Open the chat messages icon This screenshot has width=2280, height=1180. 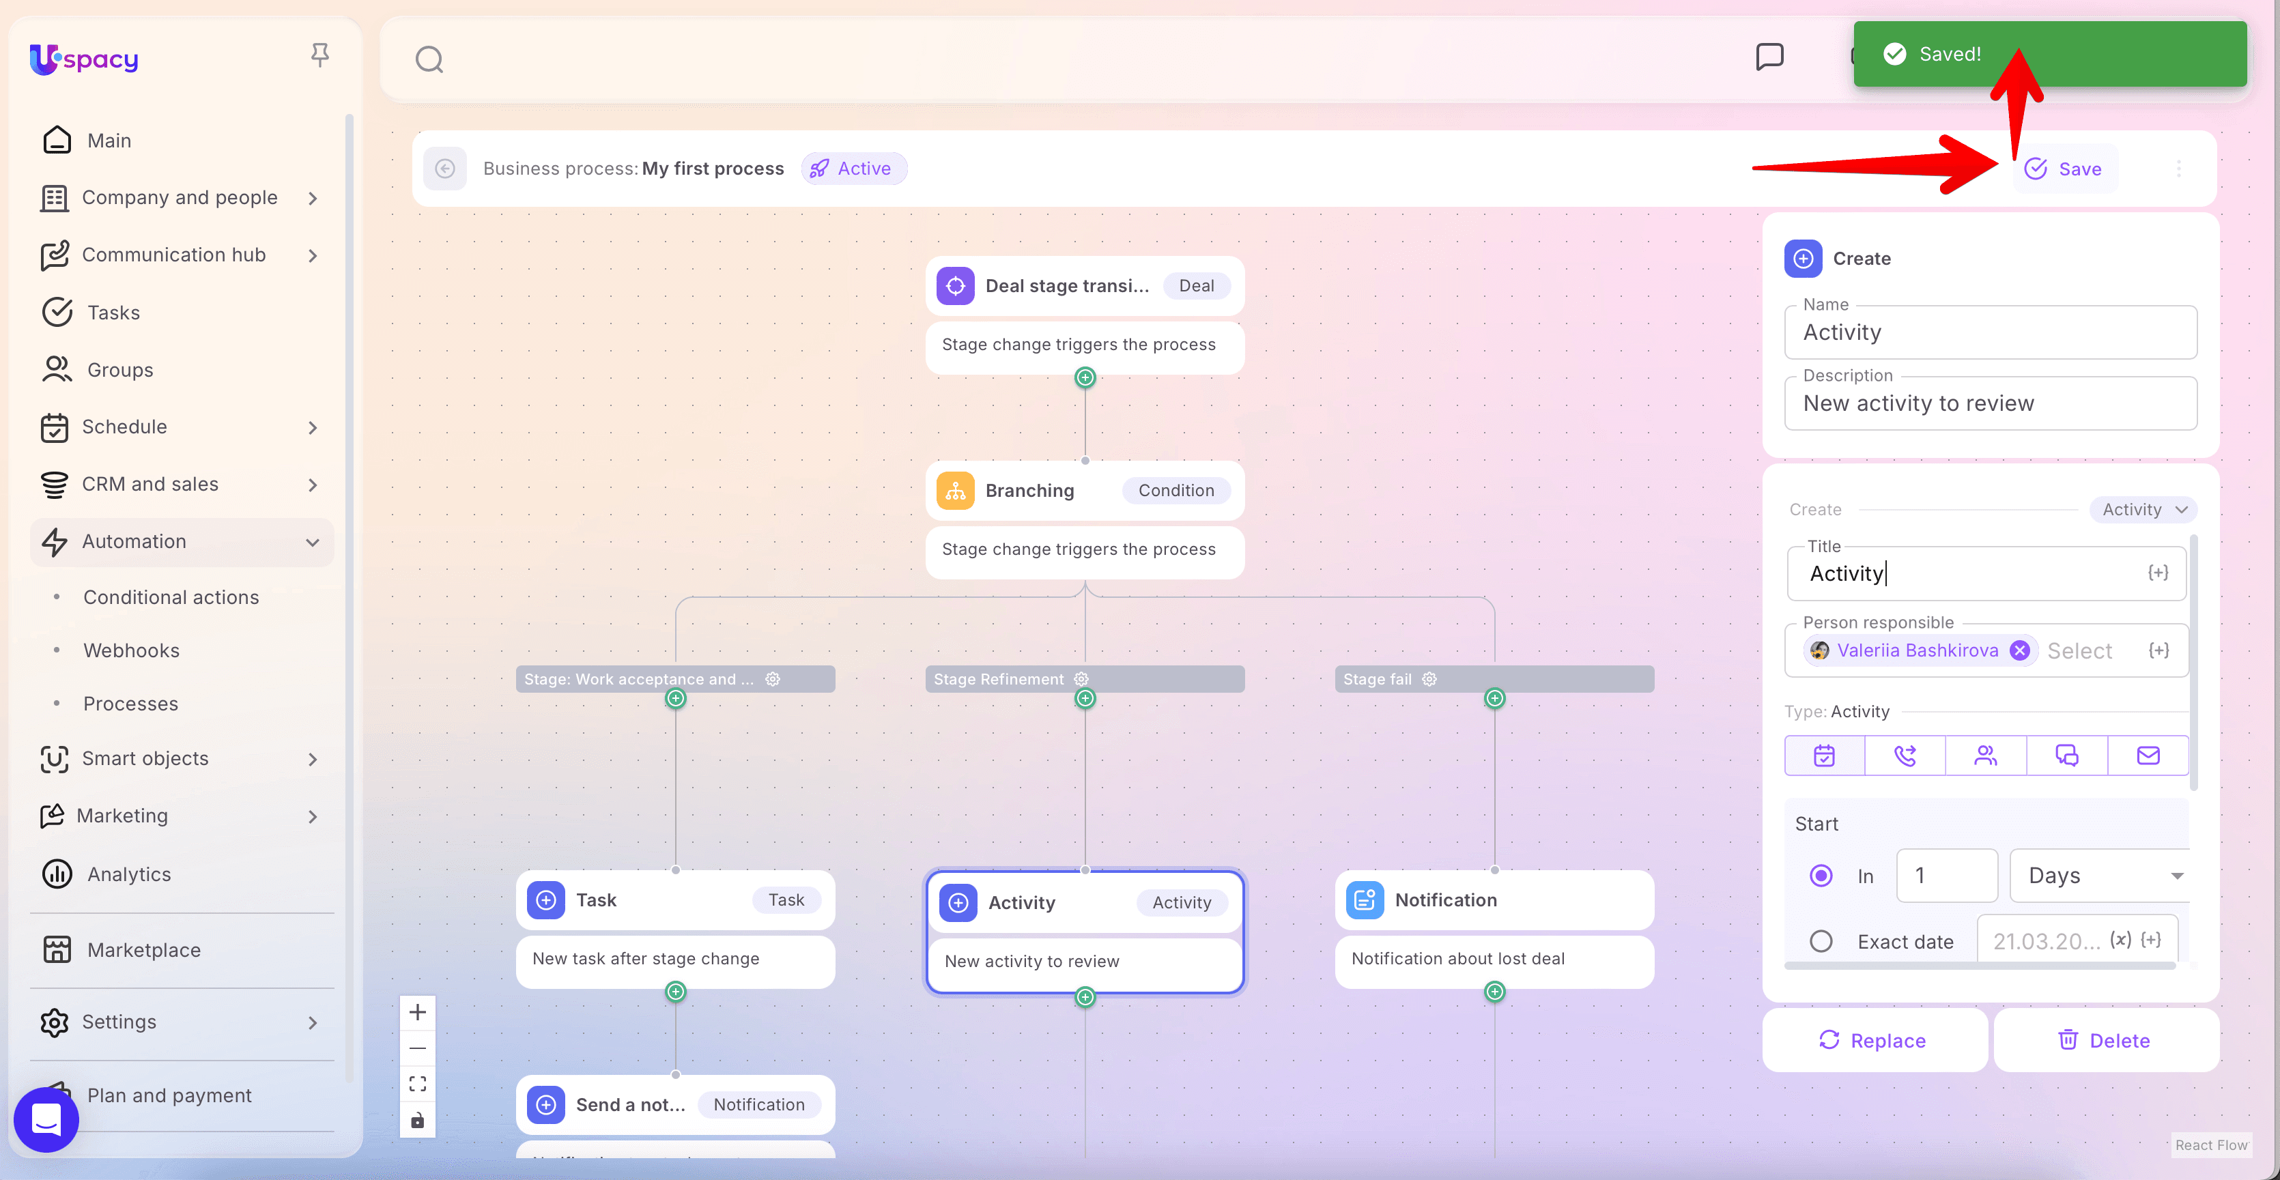pyautogui.click(x=1769, y=57)
